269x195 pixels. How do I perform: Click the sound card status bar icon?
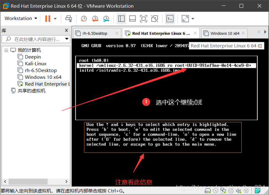238,191
